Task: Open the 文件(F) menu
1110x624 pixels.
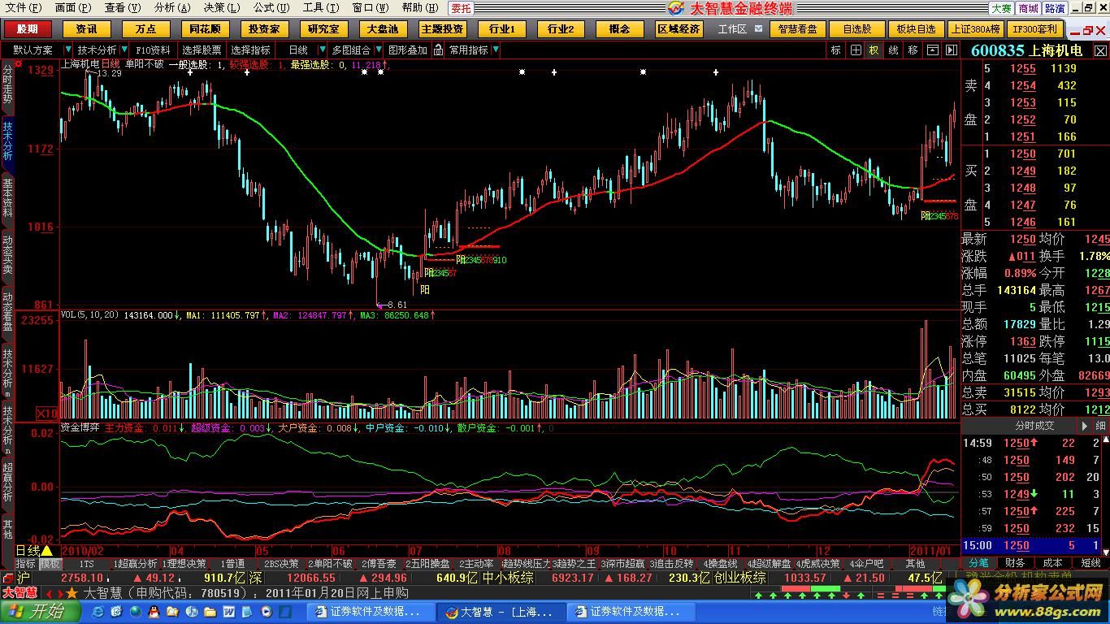Action: (x=24, y=7)
